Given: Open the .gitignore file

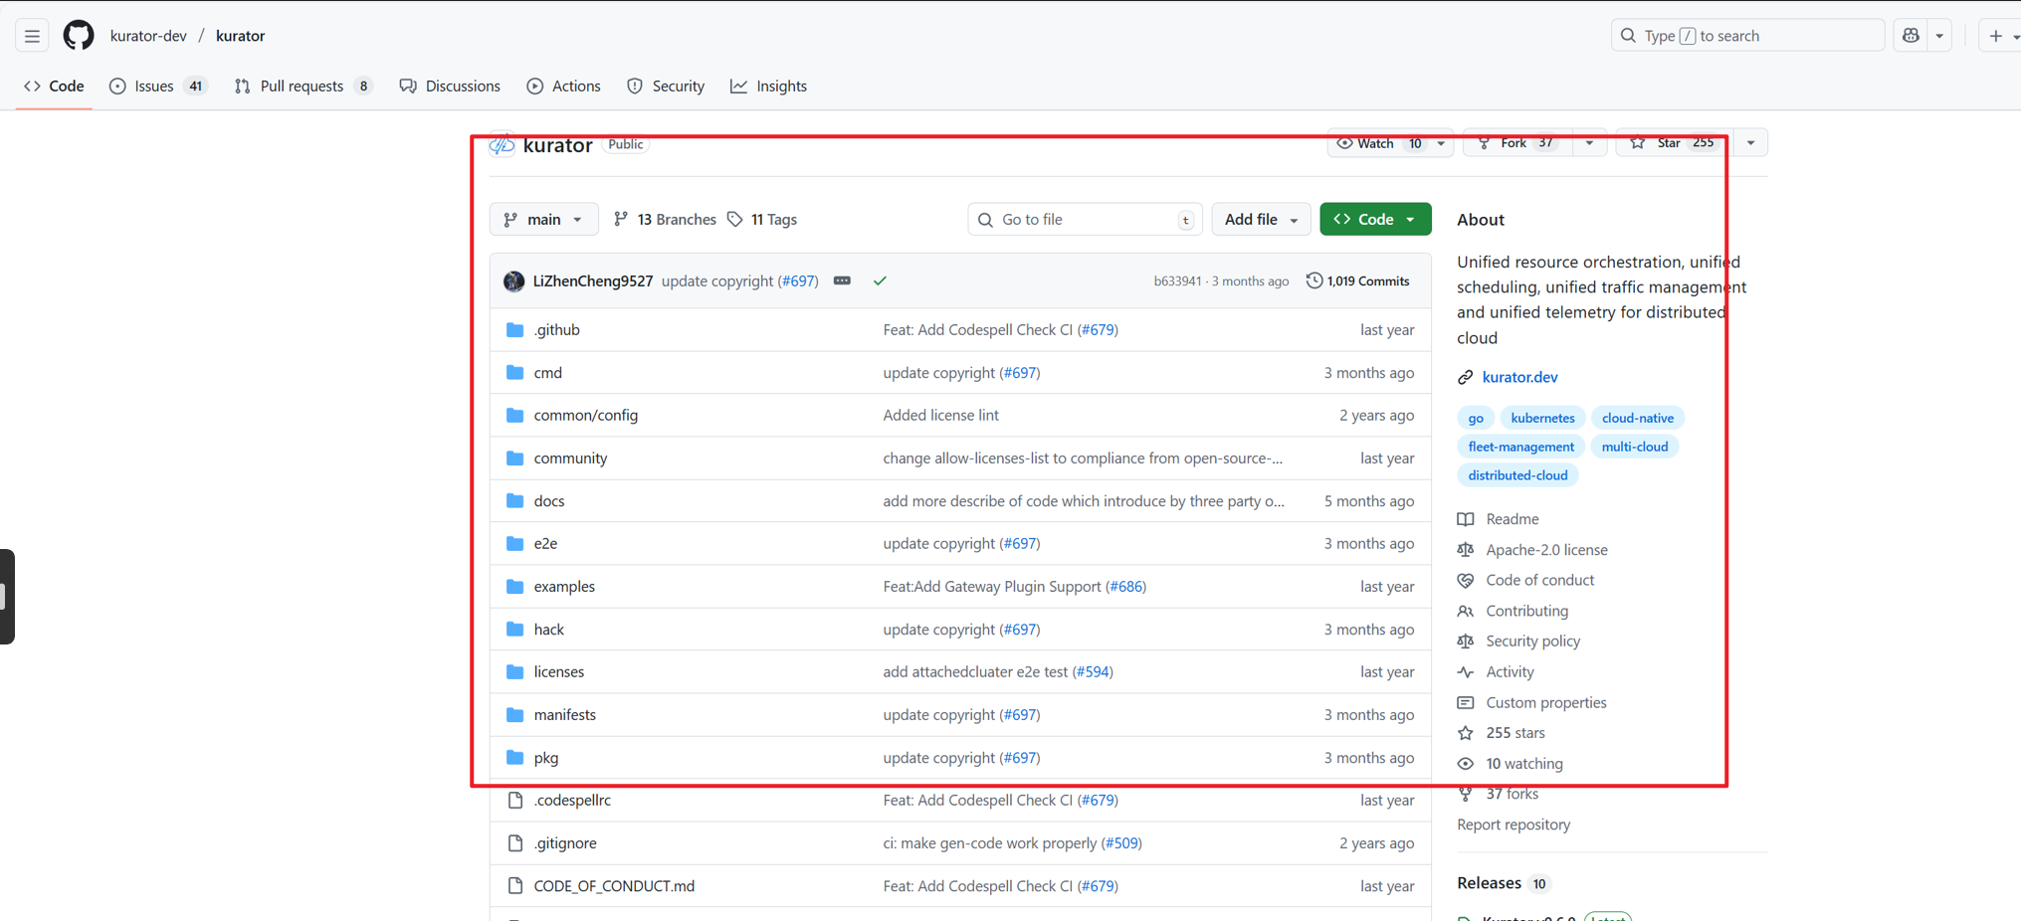Looking at the screenshot, I should [x=565, y=843].
